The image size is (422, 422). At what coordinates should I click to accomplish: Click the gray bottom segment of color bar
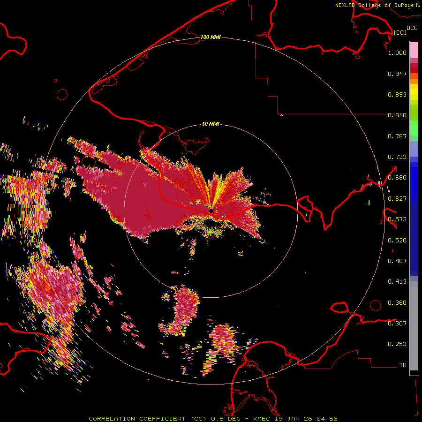pos(414,326)
